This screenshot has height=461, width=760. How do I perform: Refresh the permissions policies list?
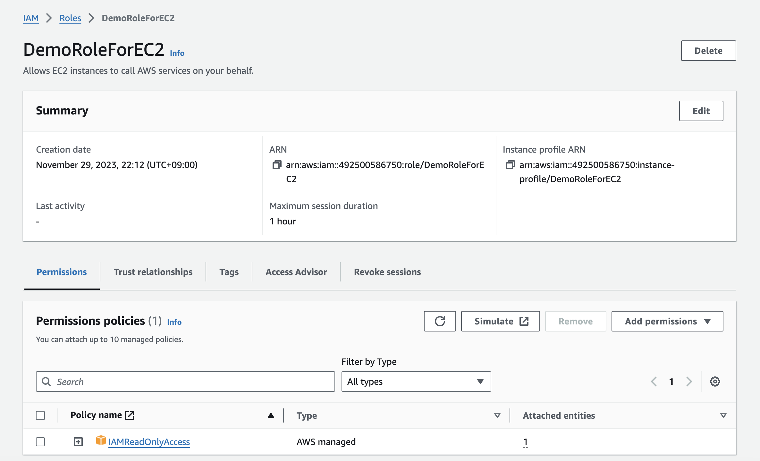pos(440,321)
